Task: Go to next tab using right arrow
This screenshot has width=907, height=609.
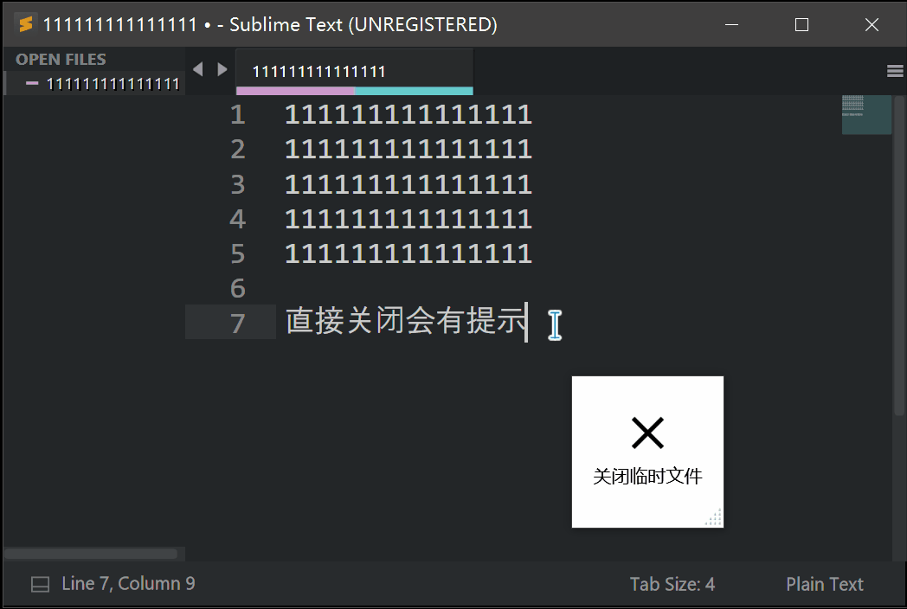Action: [222, 69]
